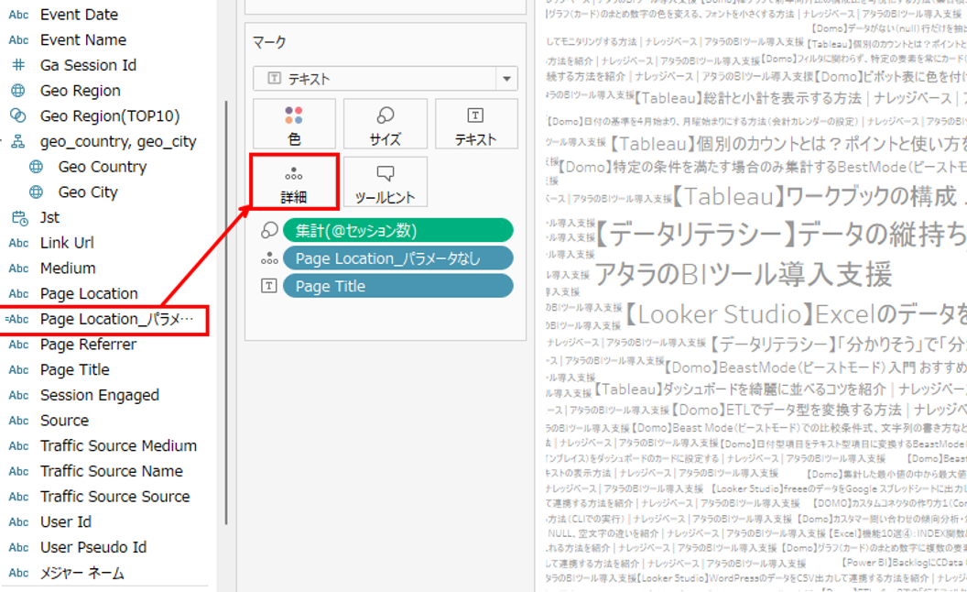The height and width of the screenshot is (592, 967).
Task: Click the =Abc icon of Page Location_パラメ…
Action: click(x=17, y=319)
